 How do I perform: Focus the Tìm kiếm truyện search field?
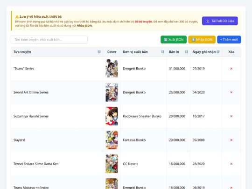click(x=49, y=40)
